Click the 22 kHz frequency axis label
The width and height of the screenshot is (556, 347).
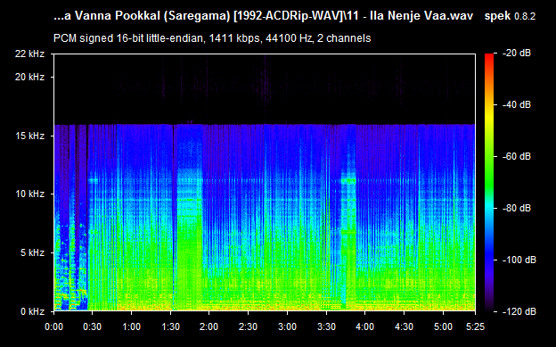pos(29,54)
